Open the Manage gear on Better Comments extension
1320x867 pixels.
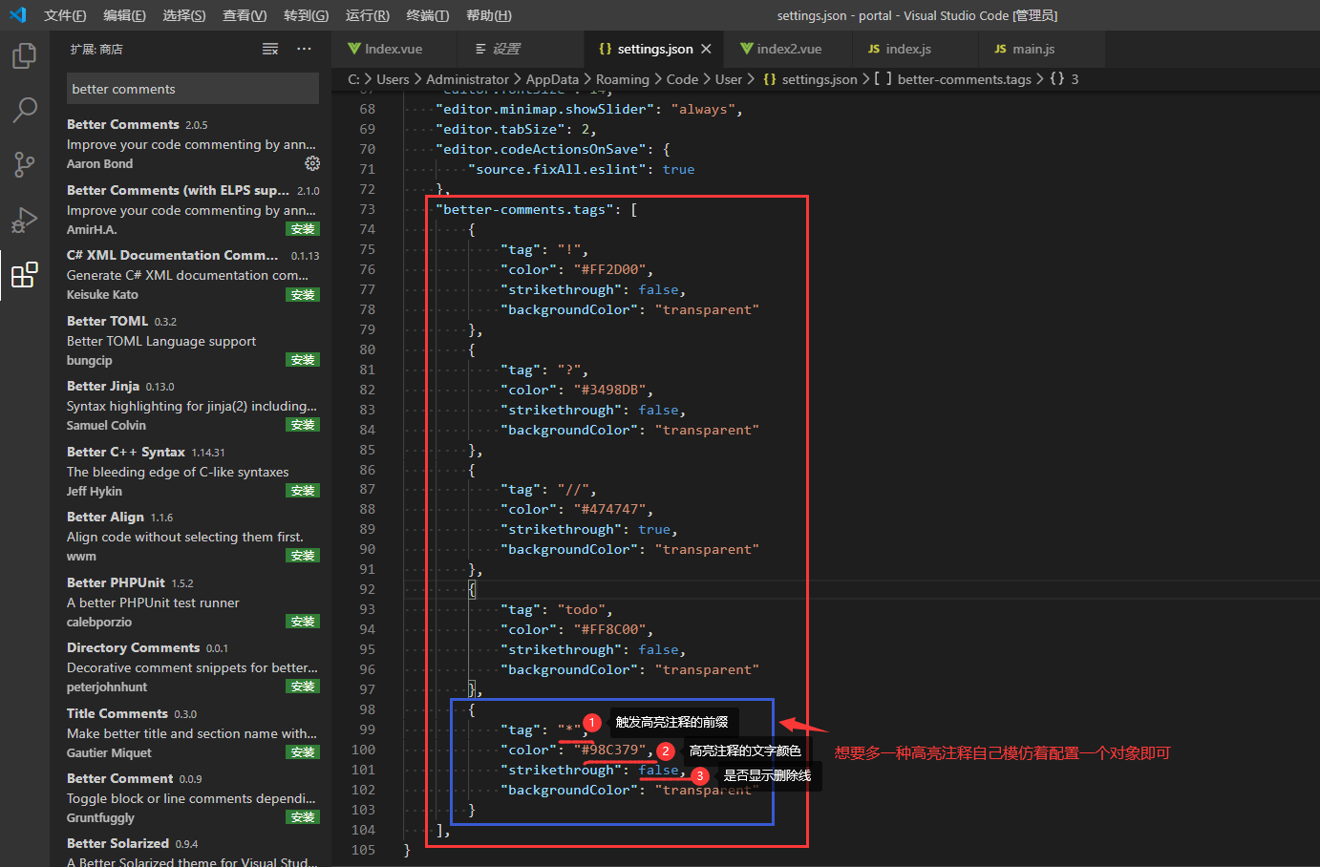[x=312, y=163]
